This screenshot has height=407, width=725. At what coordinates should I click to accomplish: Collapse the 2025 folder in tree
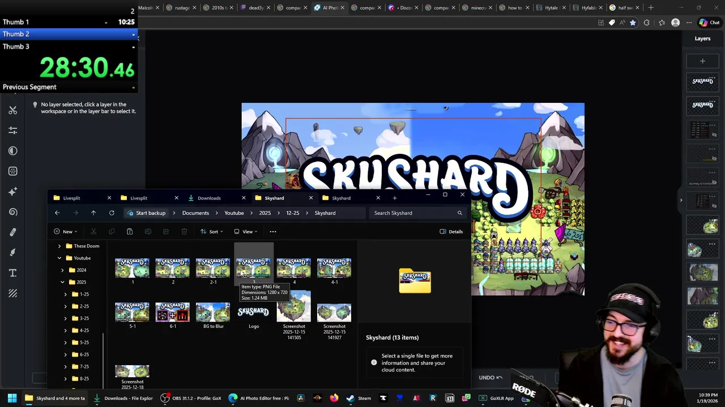62,282
